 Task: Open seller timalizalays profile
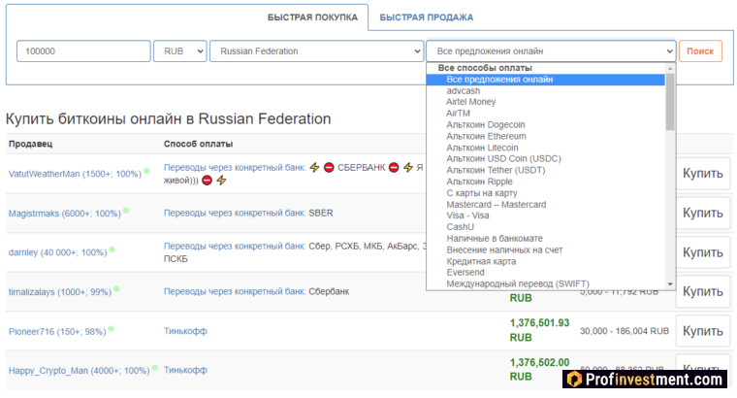coord(60,291)
